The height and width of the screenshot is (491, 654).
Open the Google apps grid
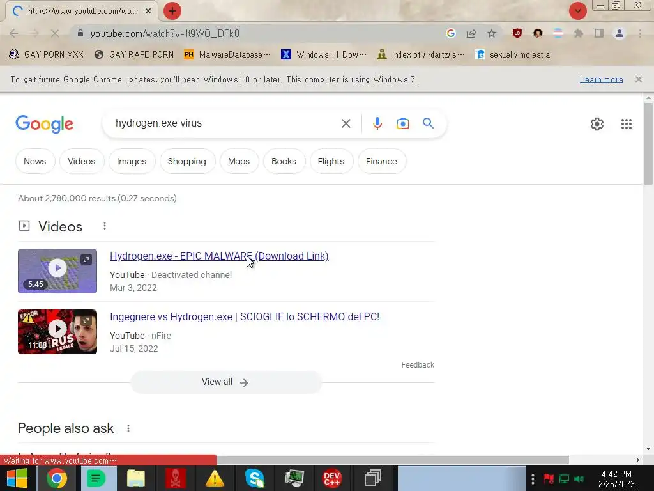coord(626,124)
